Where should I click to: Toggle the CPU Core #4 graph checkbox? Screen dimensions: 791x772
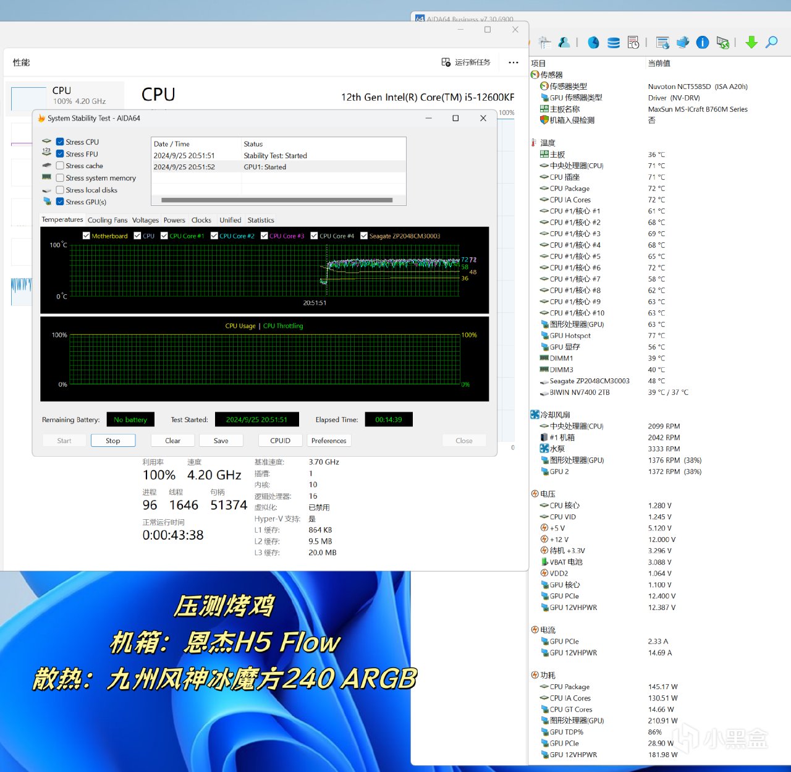pos(314,235)
